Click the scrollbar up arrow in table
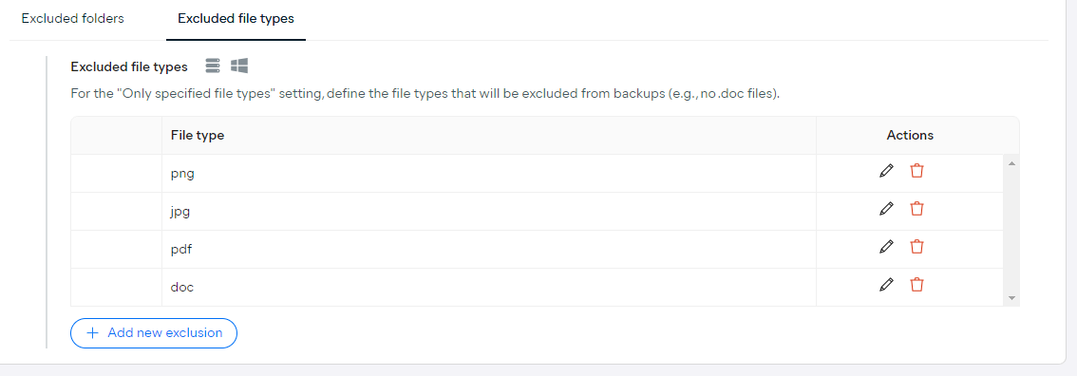This screenshot has width=1077, height=376. pos(1011,163)
